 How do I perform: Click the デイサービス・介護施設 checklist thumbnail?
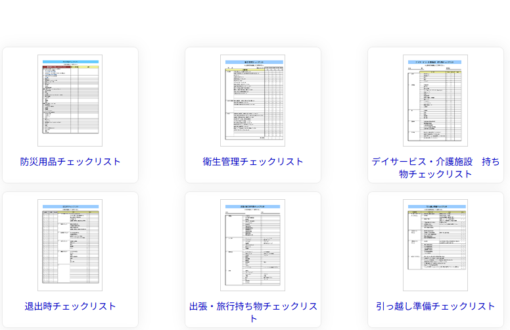click(x=435, y=101)
